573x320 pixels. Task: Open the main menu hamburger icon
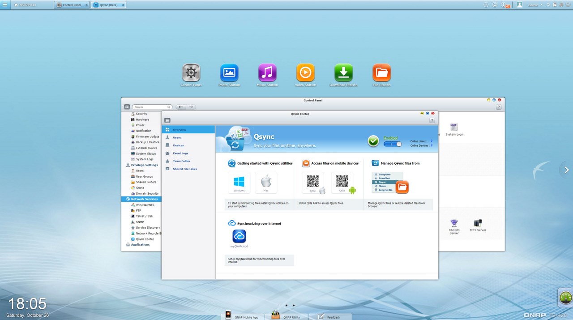[5, 5]
